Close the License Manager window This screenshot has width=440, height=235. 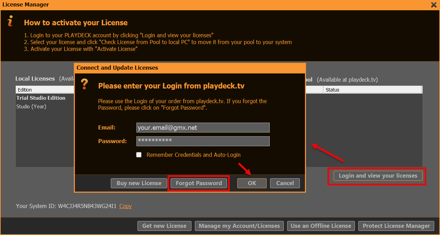point(434,4)
